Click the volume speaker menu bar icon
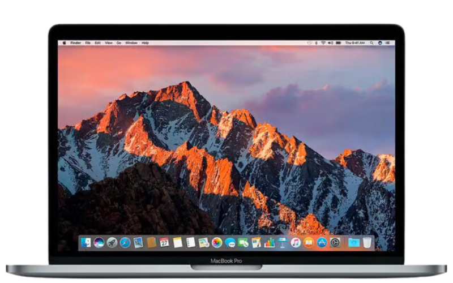Screen dimensions: 453x283 331,43
